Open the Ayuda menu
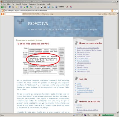The image size is (119, 117). (x=48, y=4)
